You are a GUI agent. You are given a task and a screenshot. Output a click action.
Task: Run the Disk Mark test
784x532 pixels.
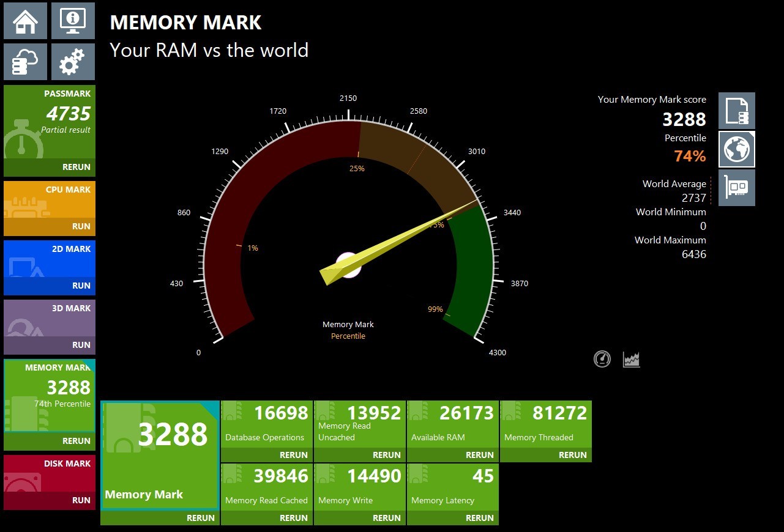81,500
